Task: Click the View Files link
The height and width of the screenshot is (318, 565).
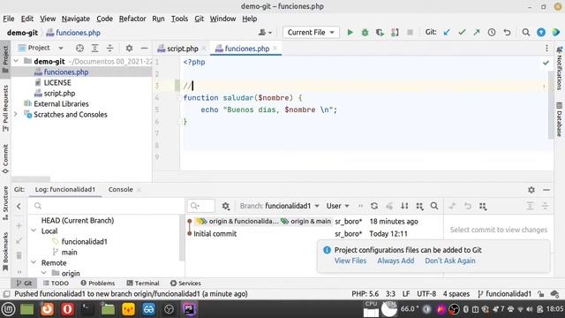Action: click(x=350, y=261)
